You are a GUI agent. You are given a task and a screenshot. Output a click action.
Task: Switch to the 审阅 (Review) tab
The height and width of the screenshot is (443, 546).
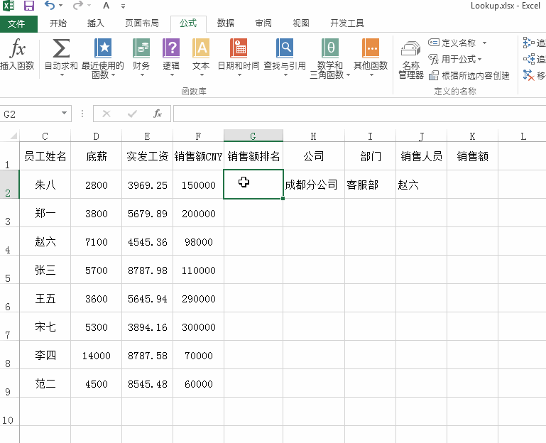tap(263, 23)
